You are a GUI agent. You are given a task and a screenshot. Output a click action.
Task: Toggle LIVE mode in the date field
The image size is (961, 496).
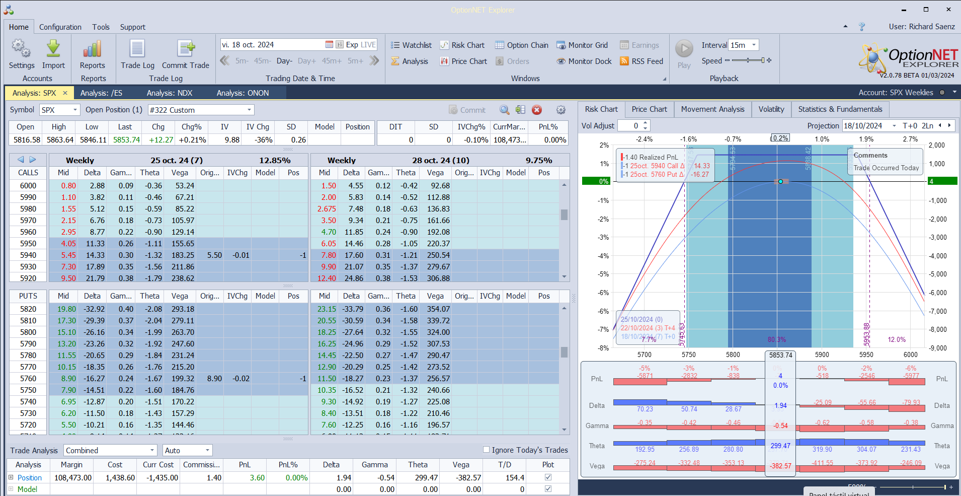(x=368, y=45)
